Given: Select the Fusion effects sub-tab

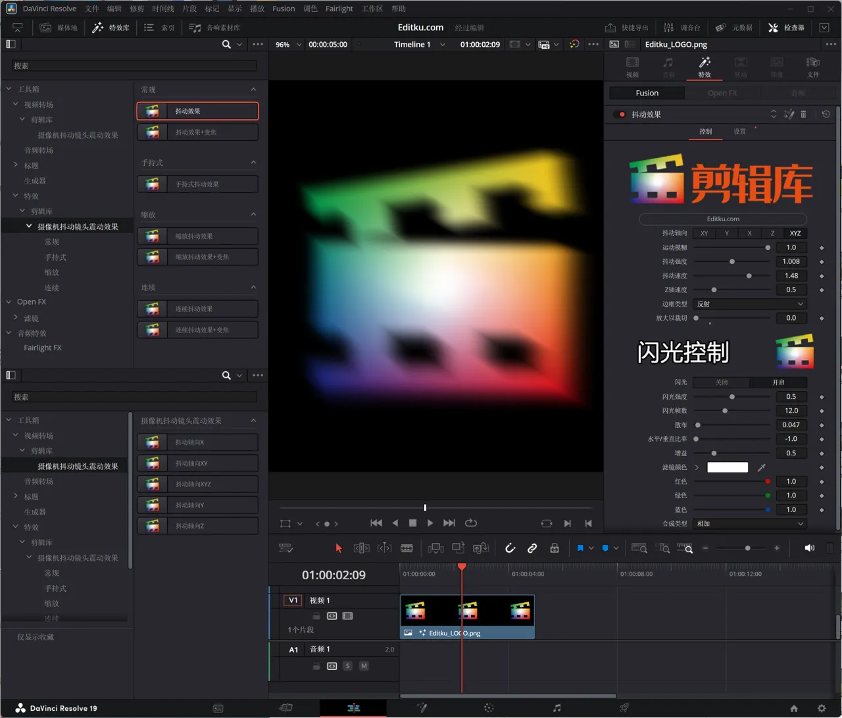Looking at the screenshot, I should 647,93.
